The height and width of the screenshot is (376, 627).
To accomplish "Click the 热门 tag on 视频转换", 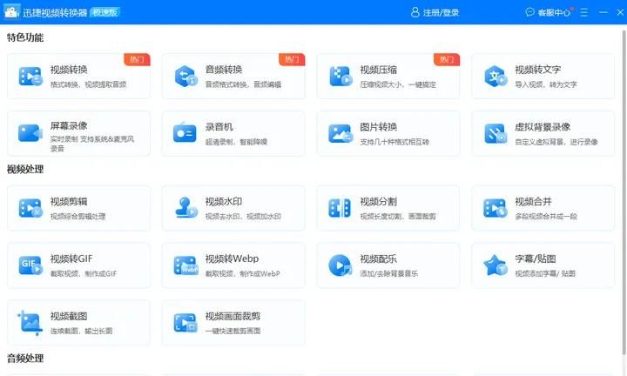I will point(137,59).
